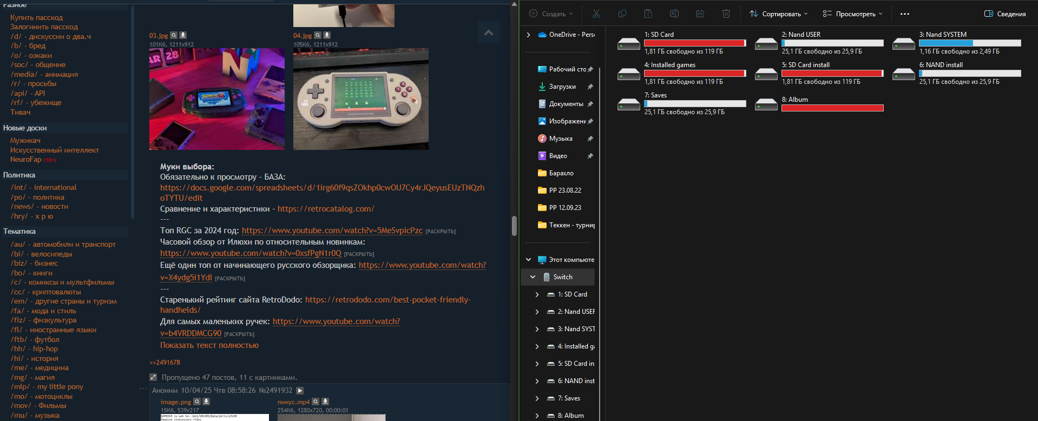Viewport: 1038px width, 421px height.
Task: Unpin Загрузки via its pin icon
Action: tap(590, 87)
